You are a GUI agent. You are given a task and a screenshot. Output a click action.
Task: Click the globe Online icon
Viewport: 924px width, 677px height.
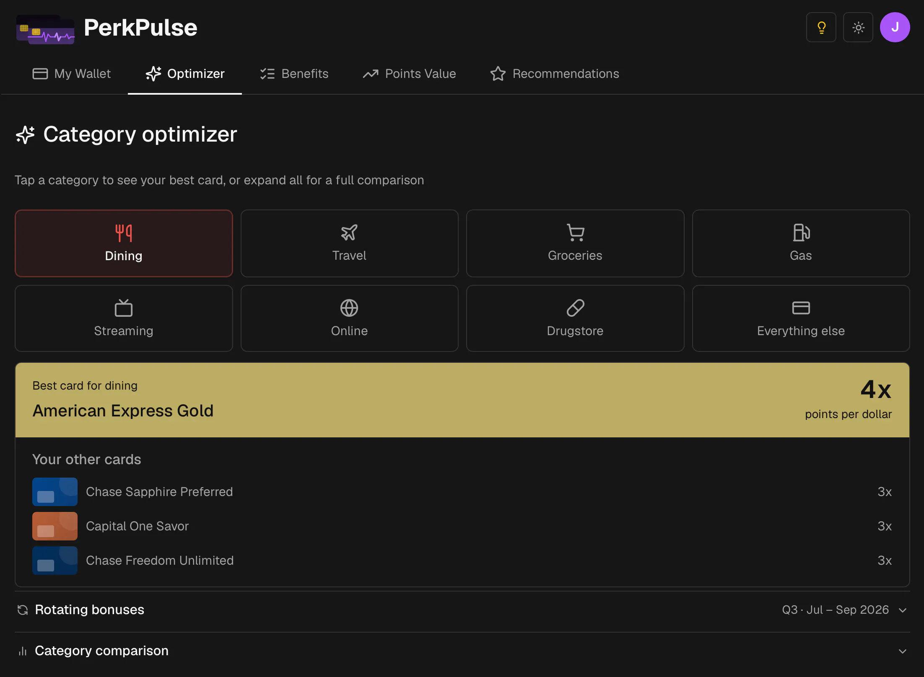coord(349,308)
